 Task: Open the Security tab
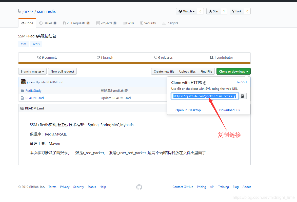[148, 23]
